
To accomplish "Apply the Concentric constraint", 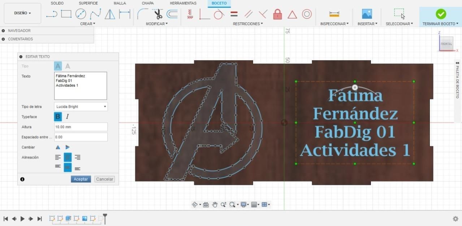I will pyautogui.click(x=307, y=14).
